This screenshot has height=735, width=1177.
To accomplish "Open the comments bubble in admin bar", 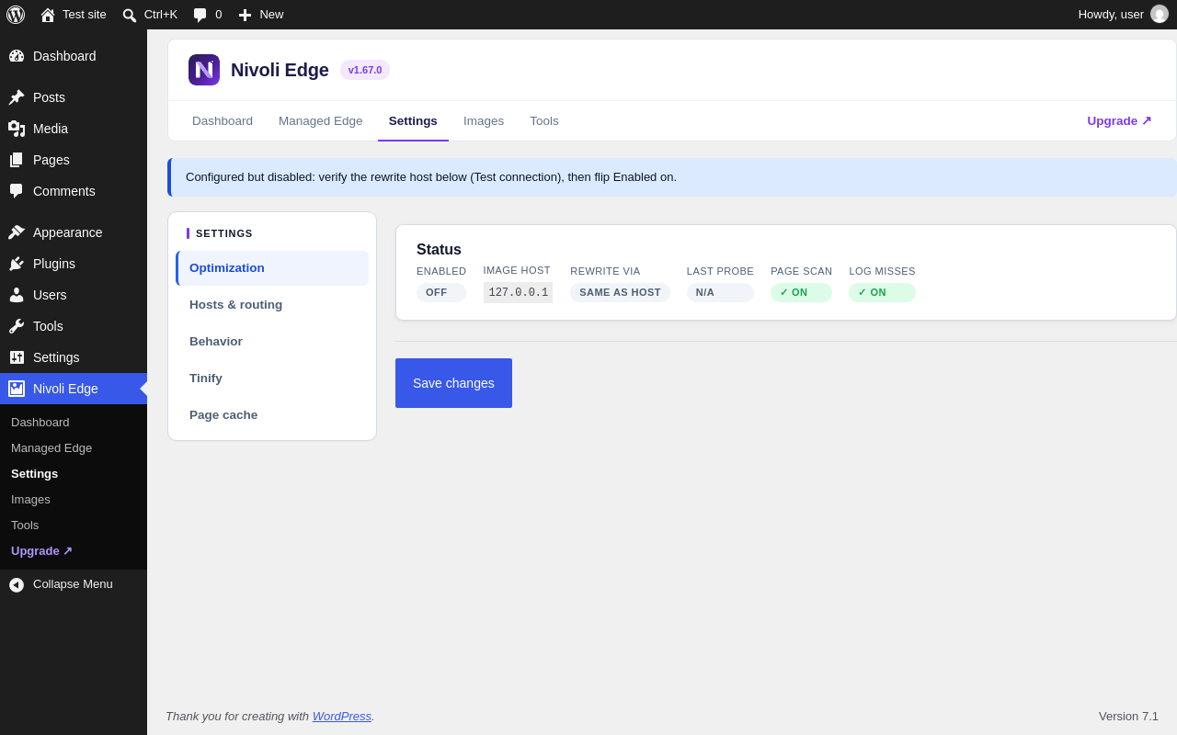I will (200, 15).
